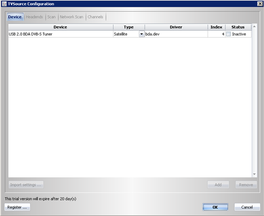Select the Network Scan tab
The width and height of the screenshot is (264, 216).
click(x=71, y=17)
